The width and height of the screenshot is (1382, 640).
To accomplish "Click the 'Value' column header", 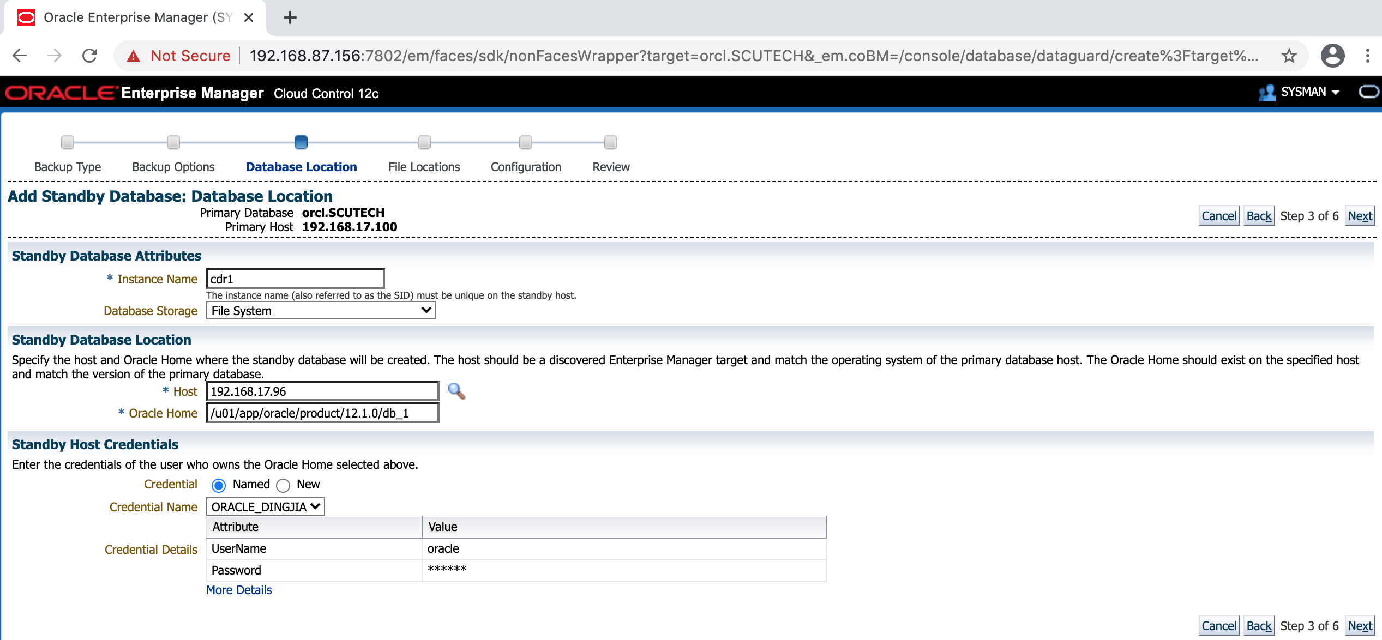I will click(x=624, y=527).
